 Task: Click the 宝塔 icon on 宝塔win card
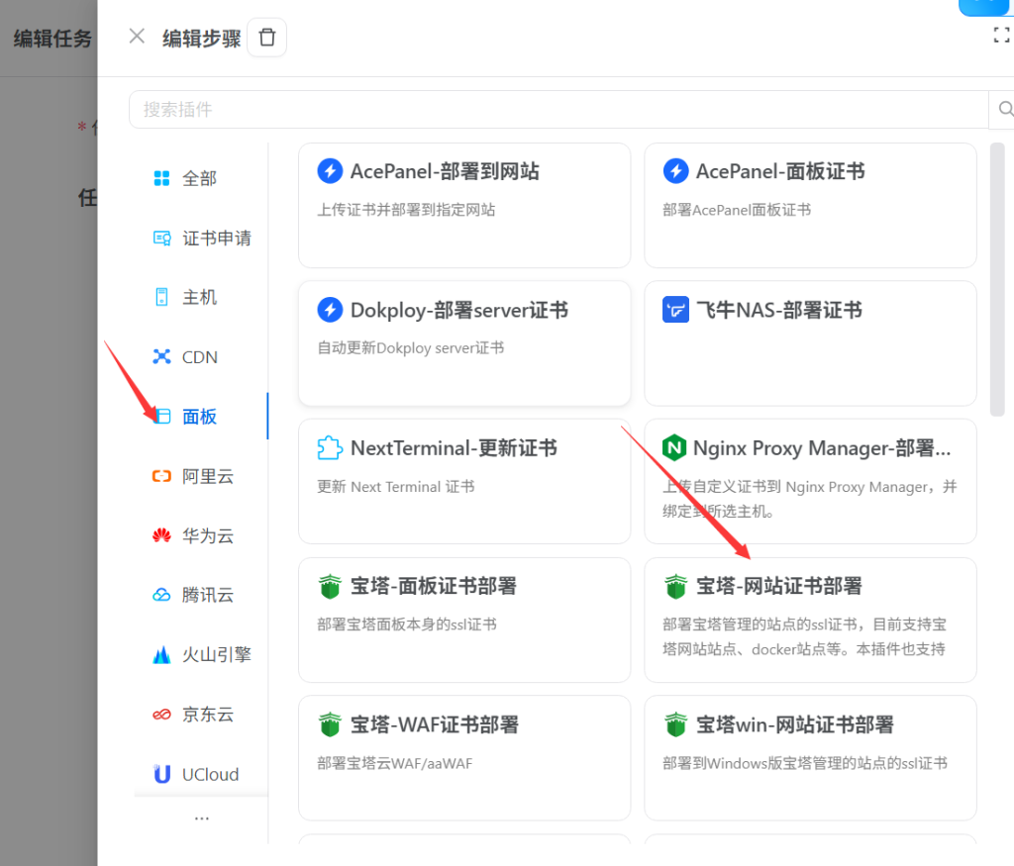675,724
